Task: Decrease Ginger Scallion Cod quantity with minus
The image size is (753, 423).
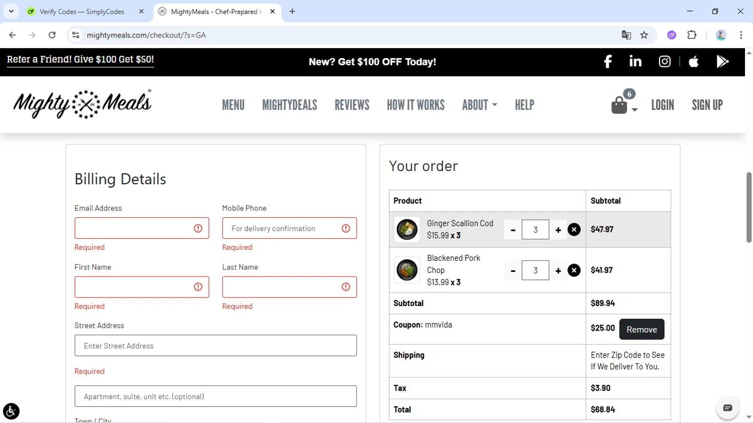Action: [513, 230]
